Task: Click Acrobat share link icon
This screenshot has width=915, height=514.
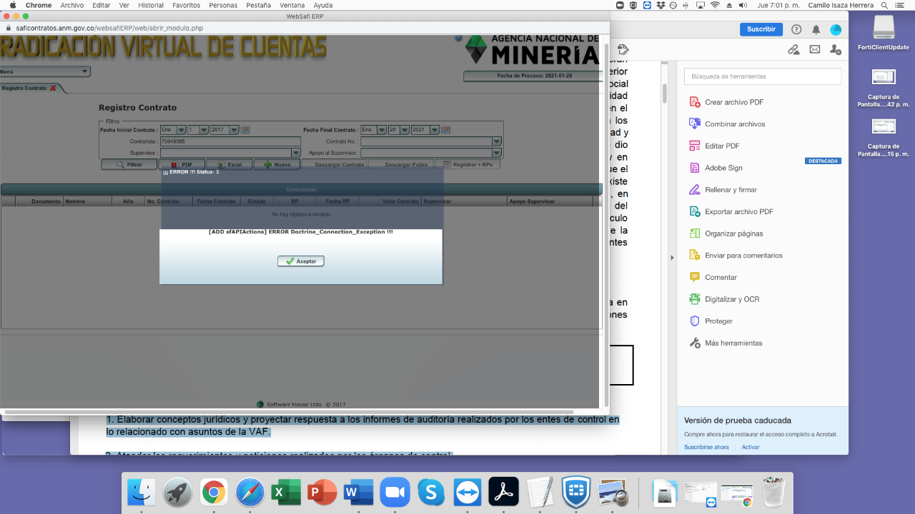Action: pyautogui.click(x=793, y=49)
